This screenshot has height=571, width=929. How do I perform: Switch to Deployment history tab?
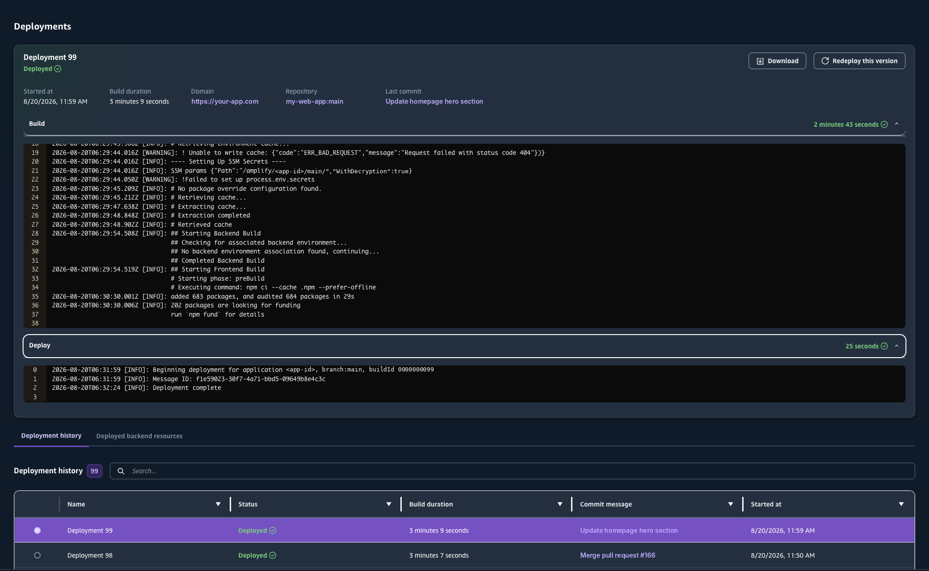tap(51, 436)
